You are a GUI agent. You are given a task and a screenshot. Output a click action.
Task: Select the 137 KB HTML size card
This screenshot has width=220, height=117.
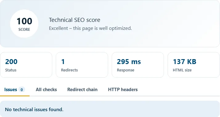pyautogui.click(x=194, y=65)
